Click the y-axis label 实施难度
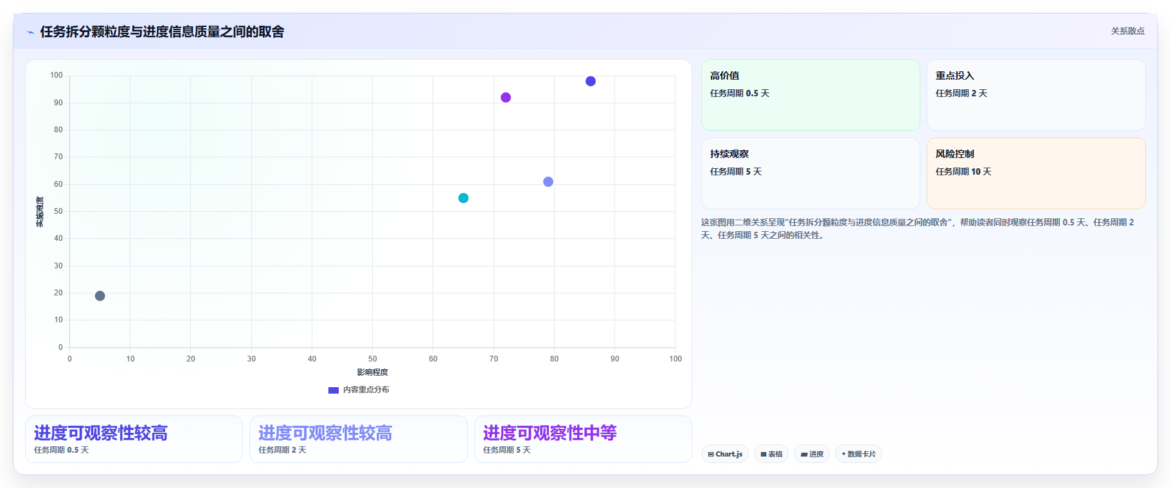The height and width of the screenshot is (488, 1171). [40, 212]
